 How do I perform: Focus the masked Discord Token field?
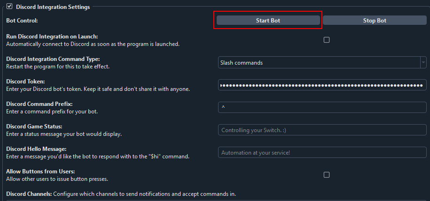321,85
